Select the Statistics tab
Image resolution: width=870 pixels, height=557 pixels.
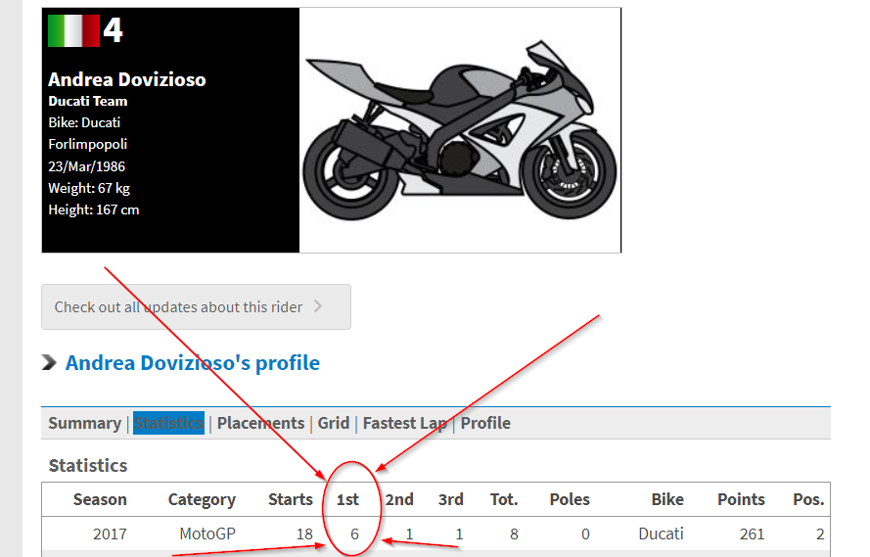(x=168, y=423)
